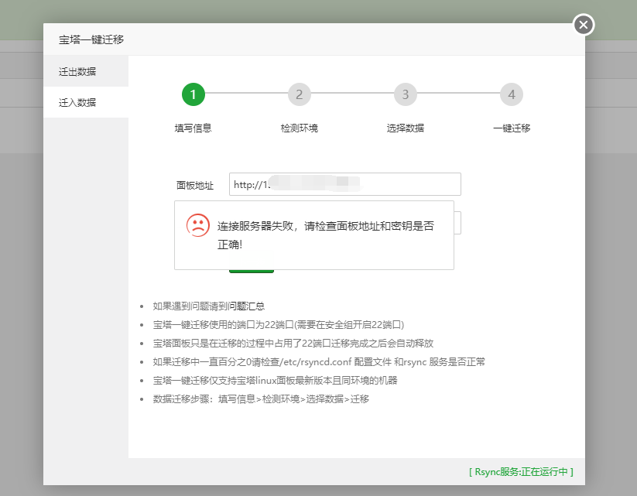This screenshot has height=496, width=637.
Task: Click the Rsync服务:正在运行中 status text
Action: pos(521,472)
